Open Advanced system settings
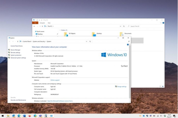This screenshot has width=178, height=118. point(18,58)
